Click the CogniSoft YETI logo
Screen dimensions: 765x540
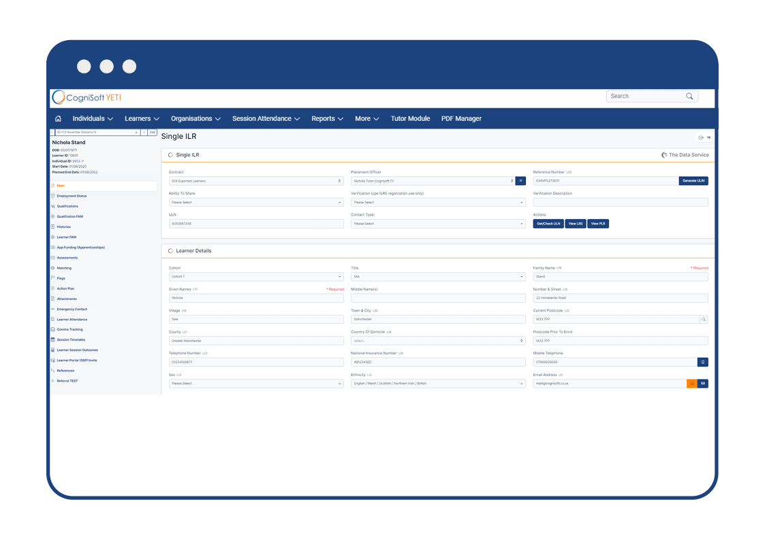[x=87, y=97]
